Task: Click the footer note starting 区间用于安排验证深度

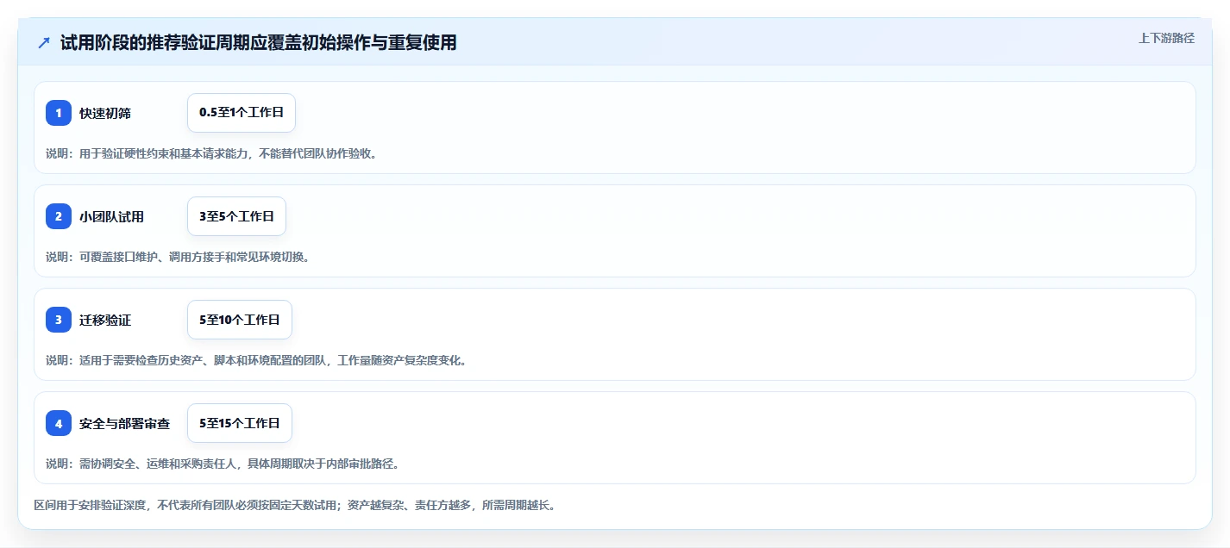Action: [x=296, y=505]
